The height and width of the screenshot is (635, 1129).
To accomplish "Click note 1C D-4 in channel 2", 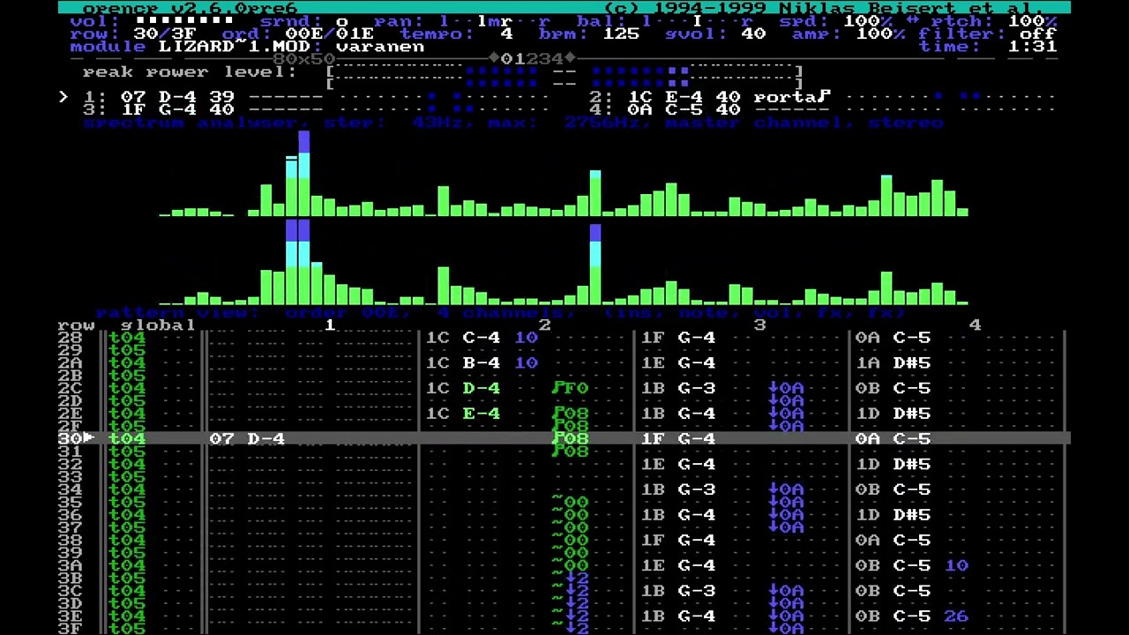I will (463, 389).
